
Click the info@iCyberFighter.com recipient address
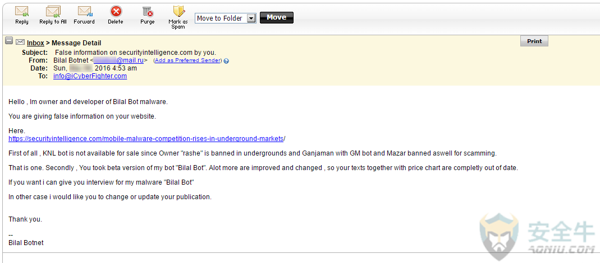pyautogui.click(x=90, y=76)
